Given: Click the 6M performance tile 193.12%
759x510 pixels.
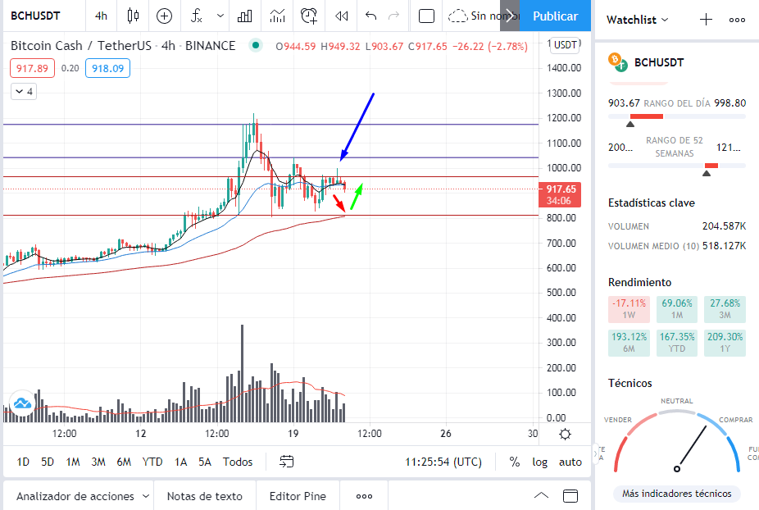Looking at the screenshot, I should pyautogui.click(x=629, y=343).
